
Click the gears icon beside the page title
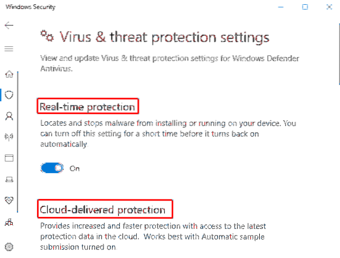coord(47,36)
